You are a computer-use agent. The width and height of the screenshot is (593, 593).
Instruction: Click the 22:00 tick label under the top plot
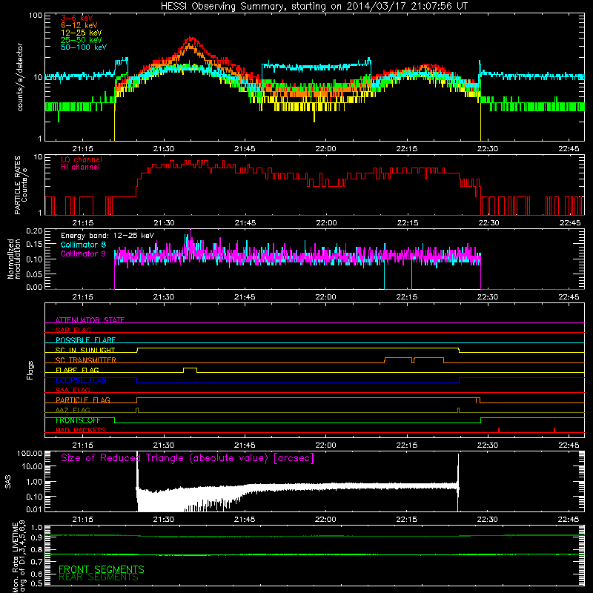coord(325,149)
